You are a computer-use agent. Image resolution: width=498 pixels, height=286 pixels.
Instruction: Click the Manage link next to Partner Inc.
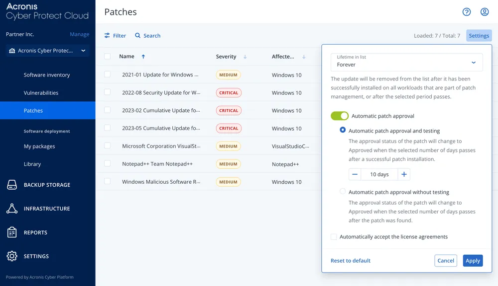click(79, 34)
